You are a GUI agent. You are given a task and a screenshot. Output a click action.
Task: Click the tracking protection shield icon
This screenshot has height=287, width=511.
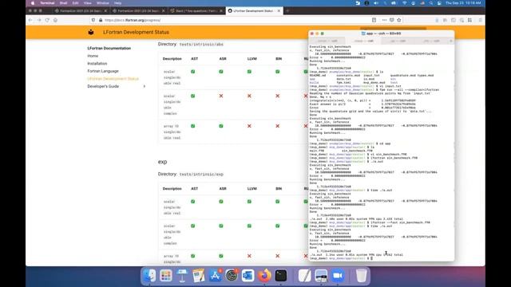click(x=93, y=20)
